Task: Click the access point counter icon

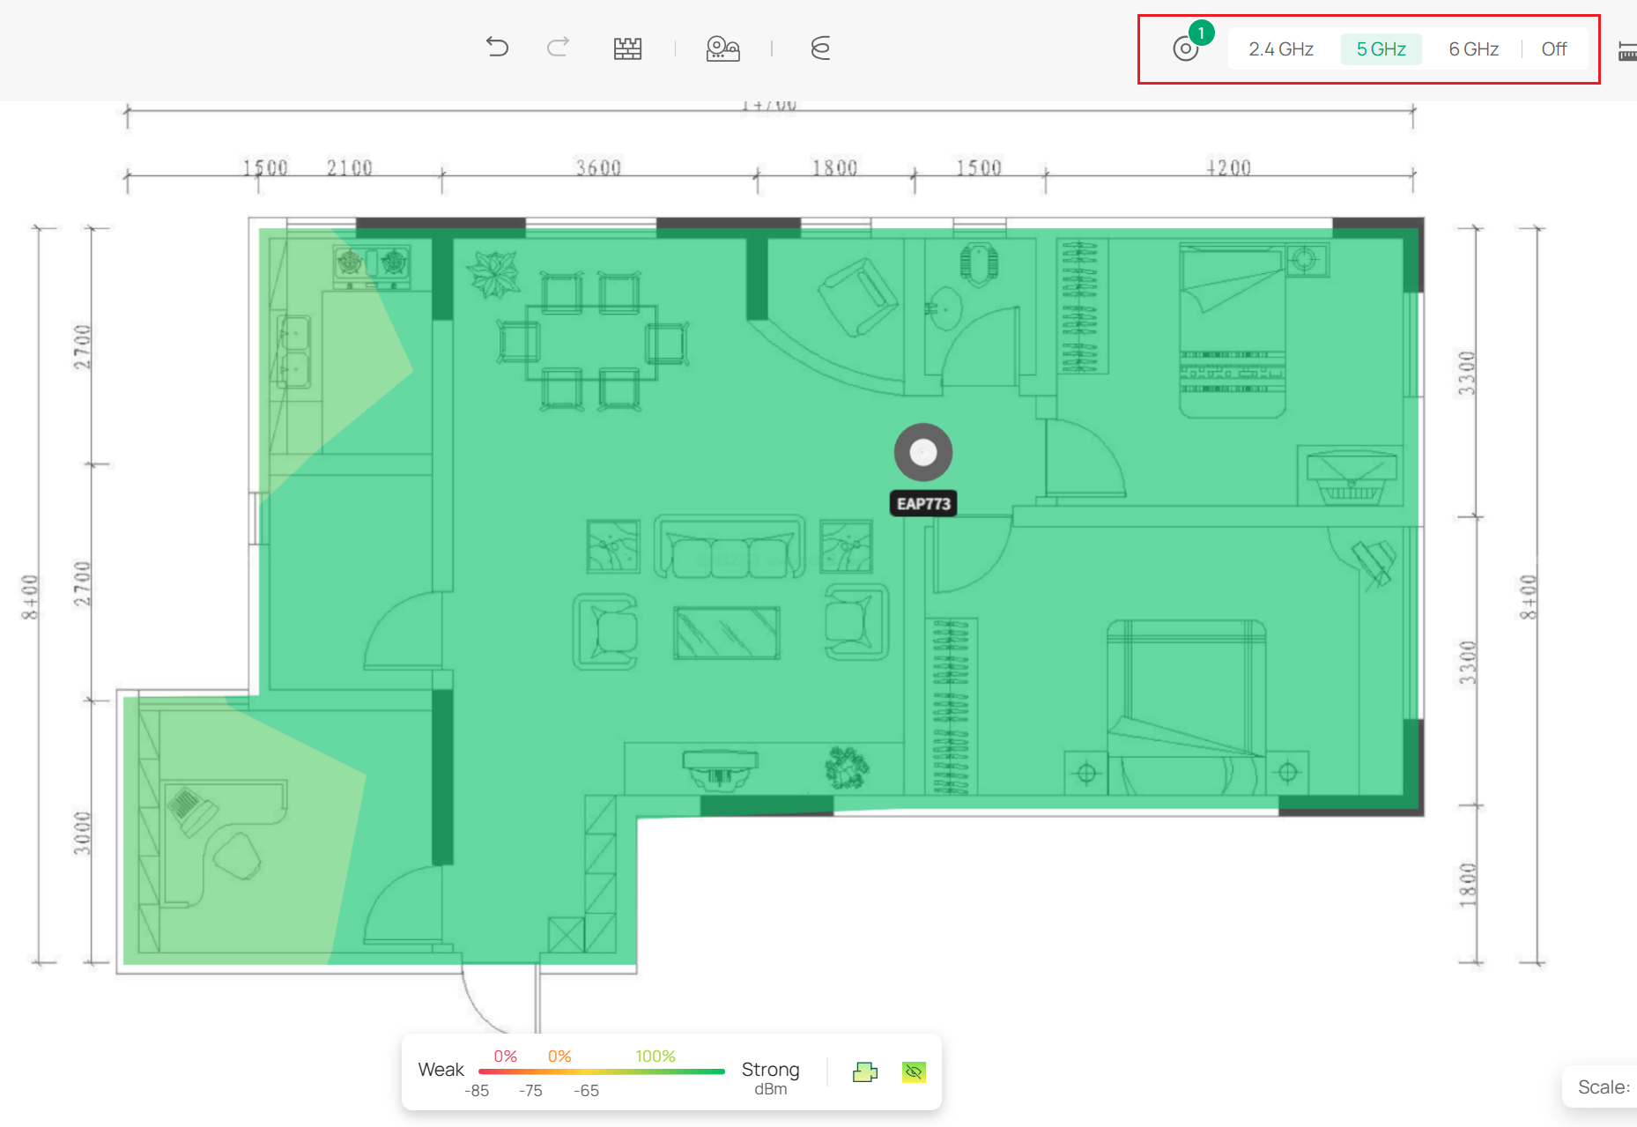Action: [x=1186, y=48]
